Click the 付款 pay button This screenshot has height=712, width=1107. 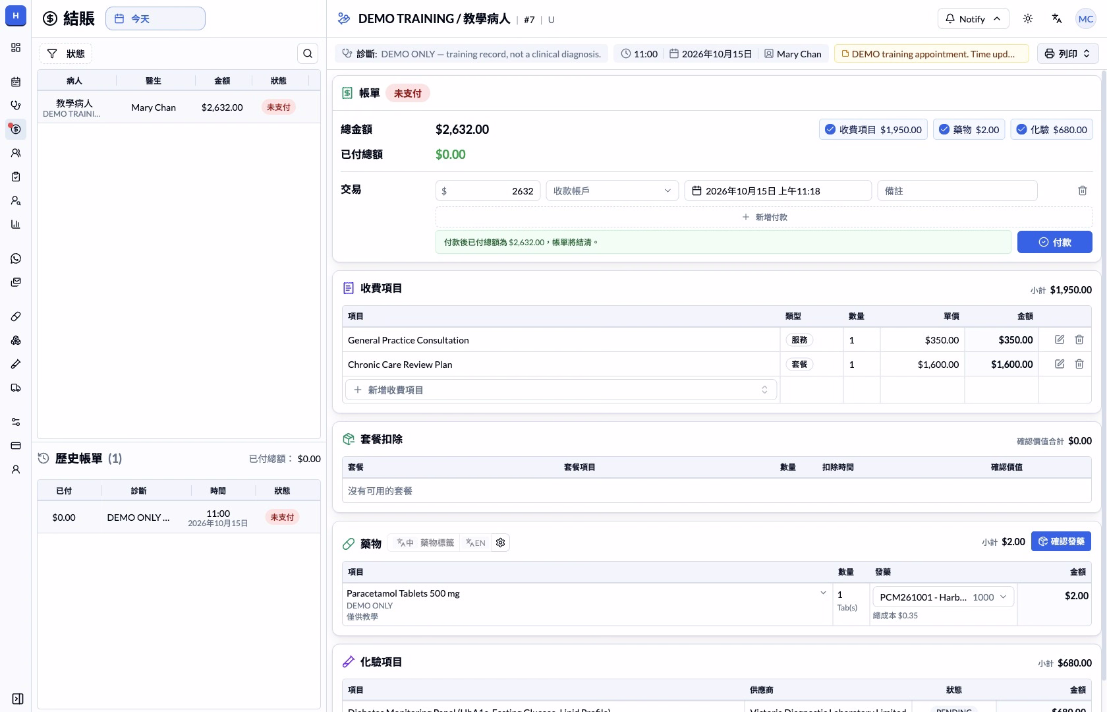[1055, 242]
